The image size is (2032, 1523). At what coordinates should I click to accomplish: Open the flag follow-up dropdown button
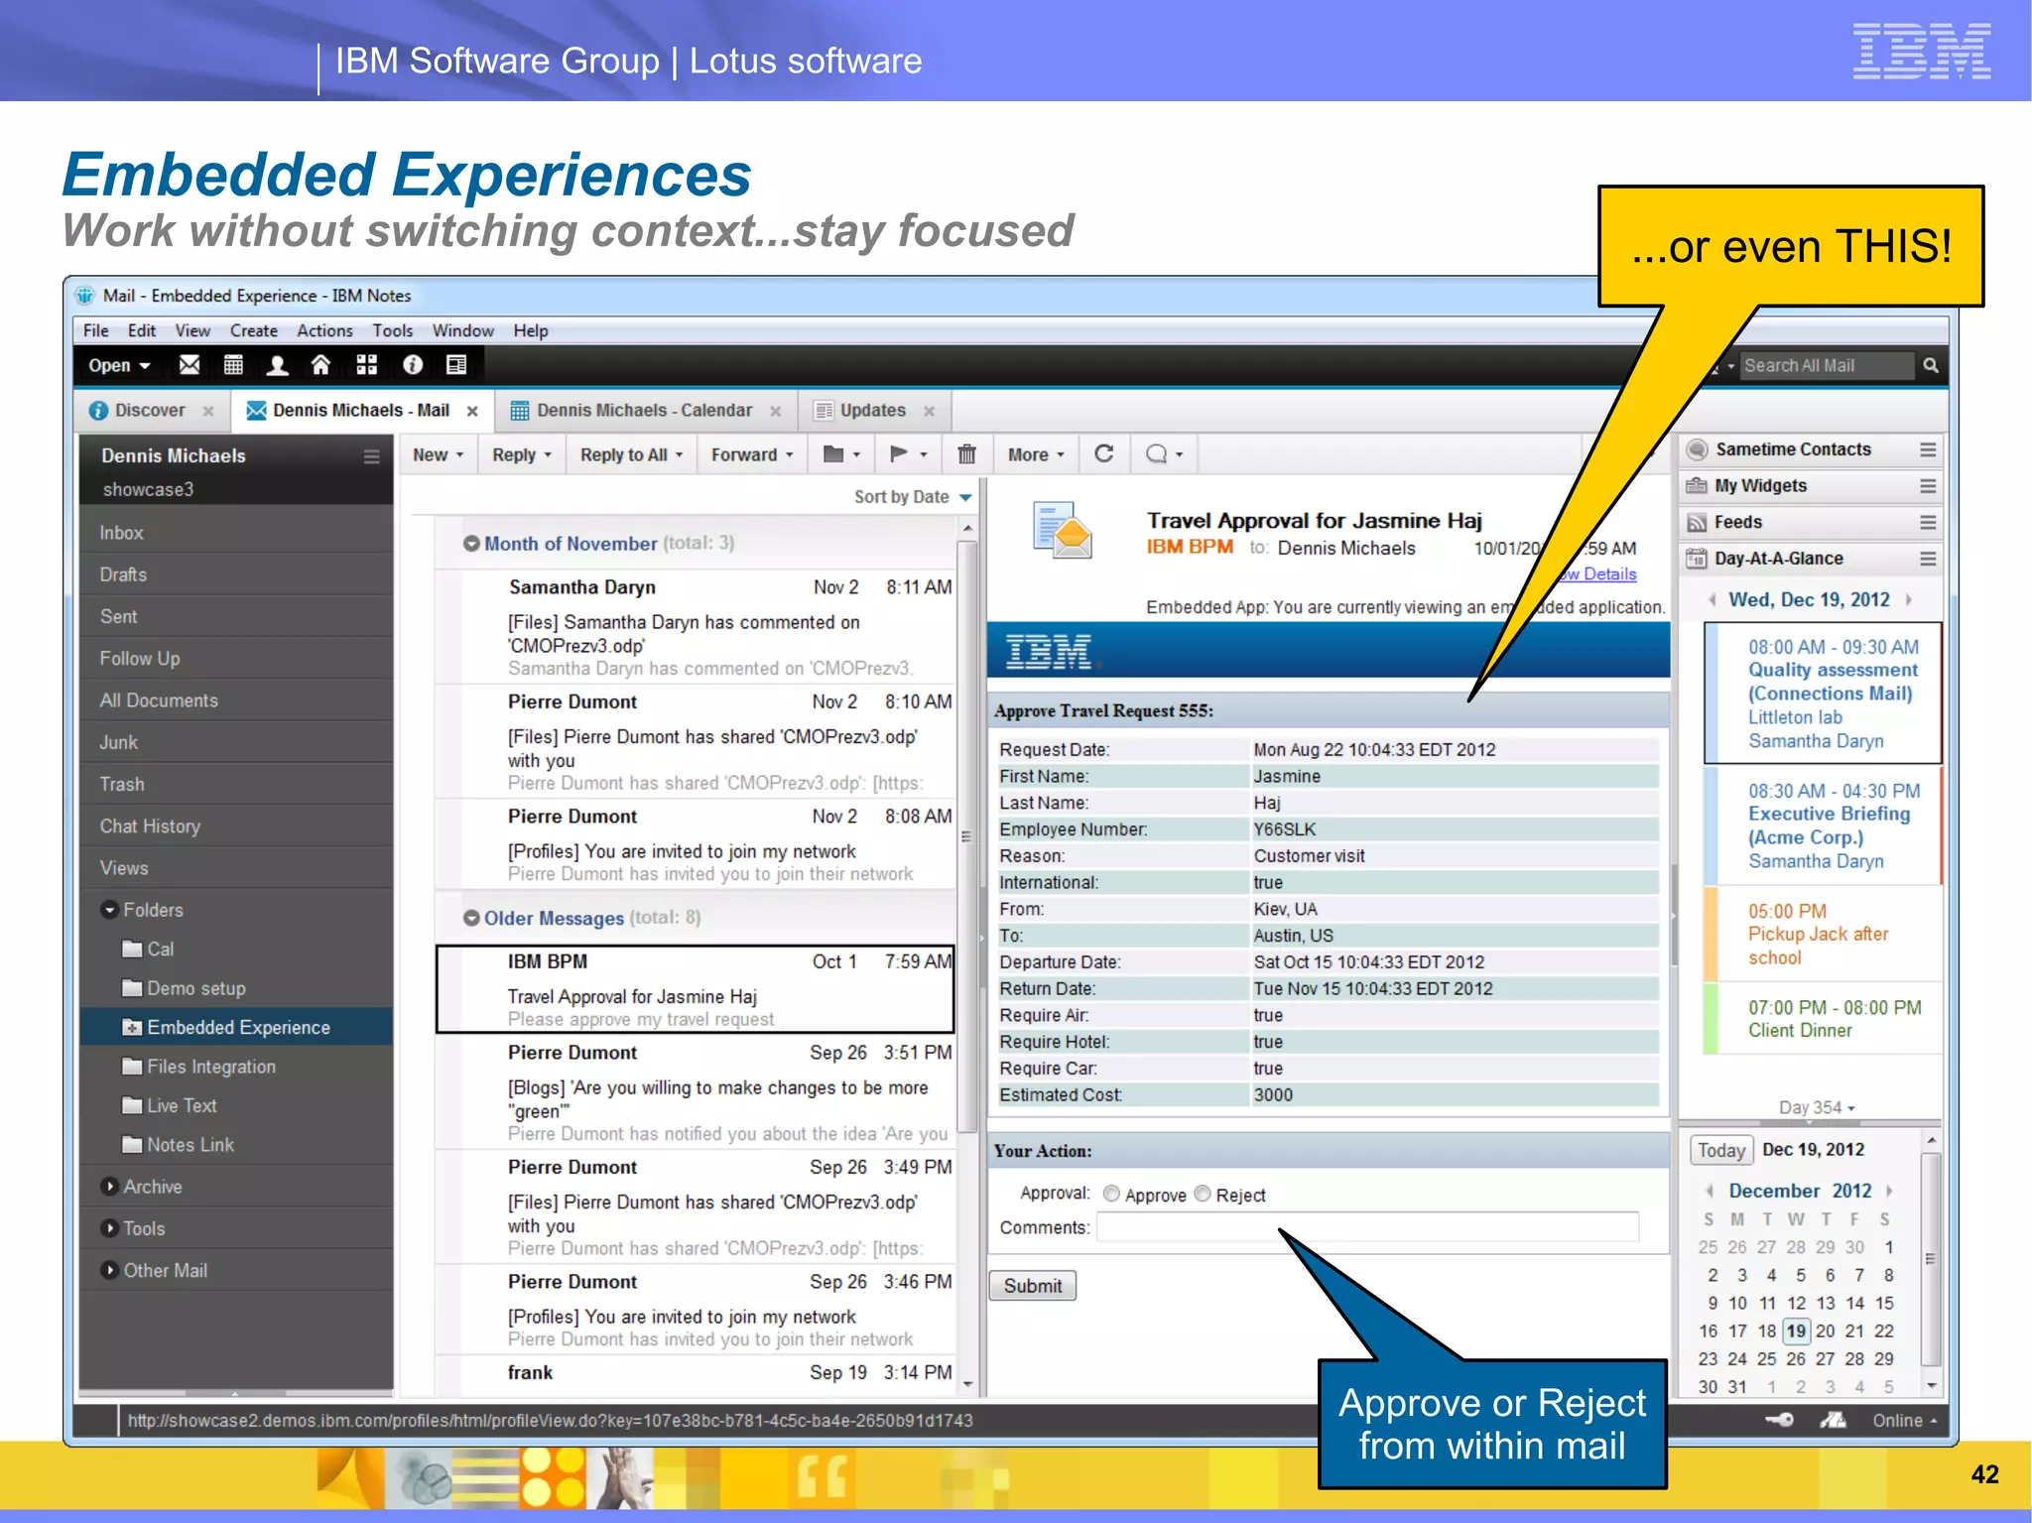[908, 454]
